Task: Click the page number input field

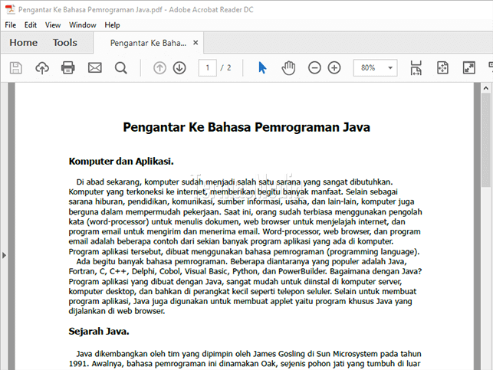Action: (x=208, y=68)
